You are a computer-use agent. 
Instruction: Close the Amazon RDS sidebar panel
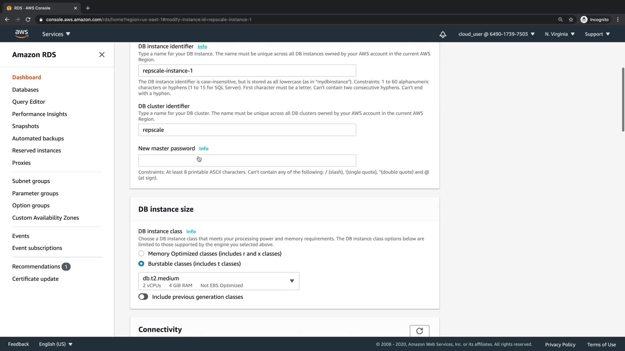pyautogui.click(x=102, y=55)
